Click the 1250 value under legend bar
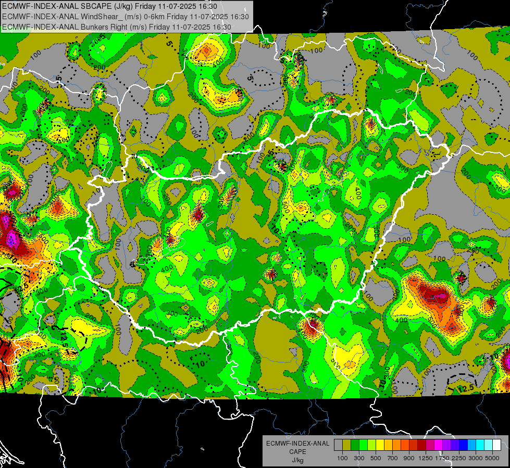Image resolution: width=510 pixels, height=468 pixels. [x=426, y=458]
